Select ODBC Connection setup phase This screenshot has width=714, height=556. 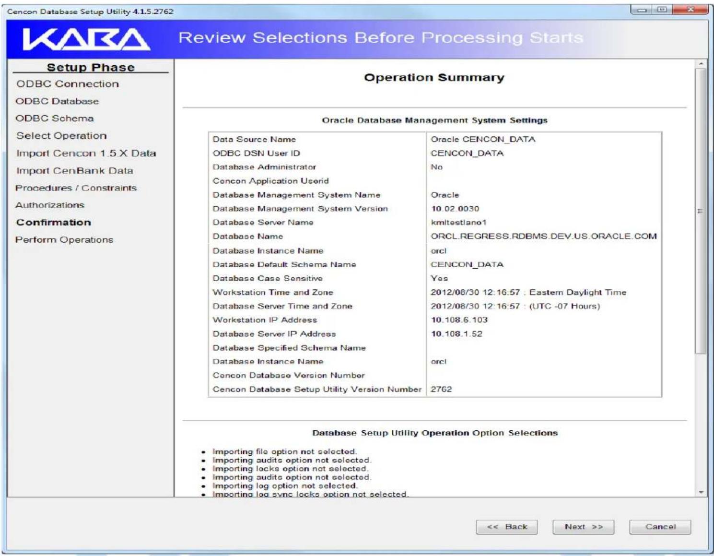click(x=68, y=84)
